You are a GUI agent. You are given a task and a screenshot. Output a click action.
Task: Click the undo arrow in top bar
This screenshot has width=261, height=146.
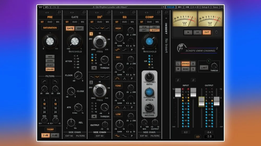47,7
